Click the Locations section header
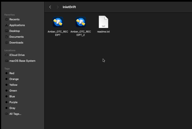Image resolution: width=192 pixels, height=129 pixels. coord(10,50)
